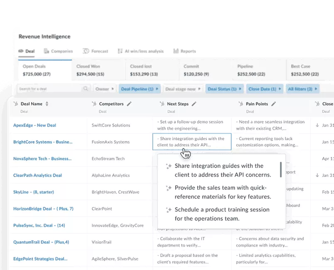
Task: Click QuantumTrail Pain Points about data security
Action: [x=270, y=242]
